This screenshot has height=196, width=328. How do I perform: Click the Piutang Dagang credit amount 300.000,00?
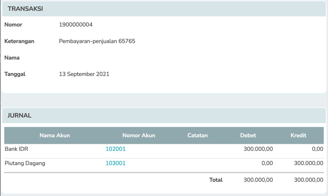click(308, 163)
